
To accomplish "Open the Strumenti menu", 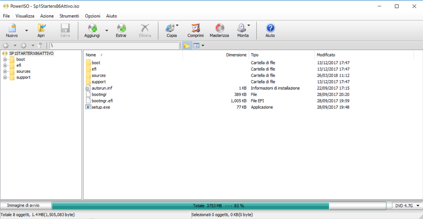I will 69,16.
